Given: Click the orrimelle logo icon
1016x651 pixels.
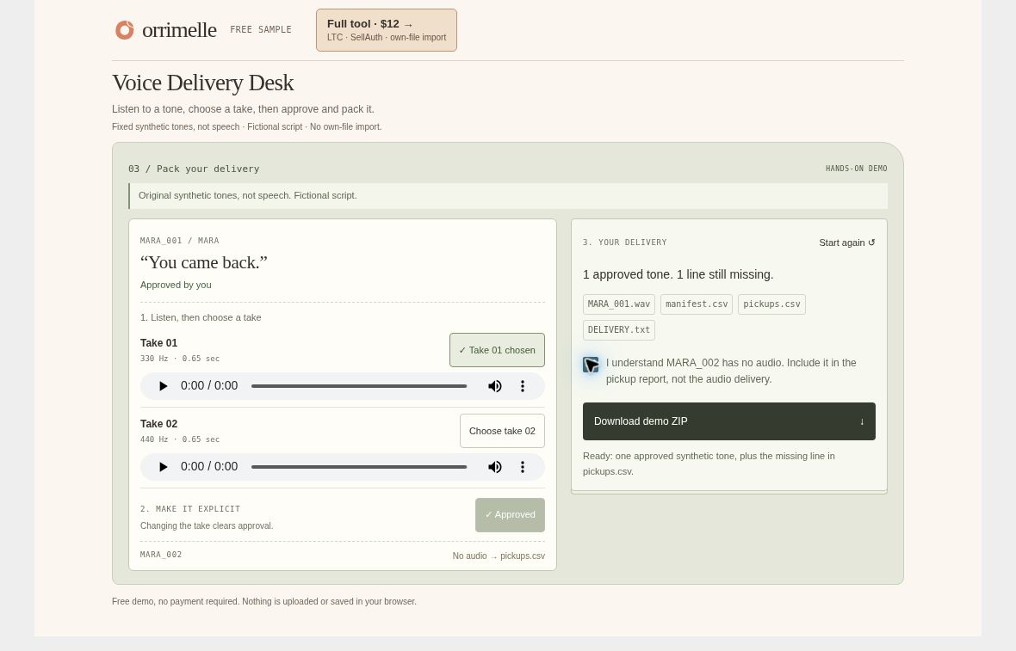Looking at the screenshot, I should coord(124,30).
